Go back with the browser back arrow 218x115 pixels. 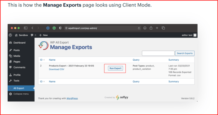coord(32,28)
